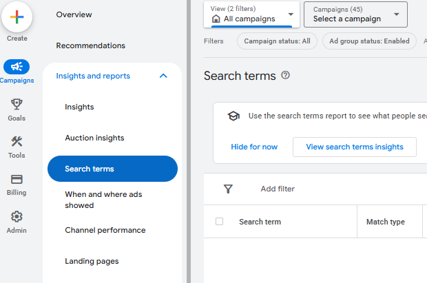Image resolution: width=427 pixels, height=283 pixels.
Task: Click Hide for now link
Action: point(254,147)
